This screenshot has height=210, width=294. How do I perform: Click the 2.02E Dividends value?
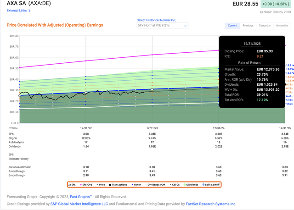coord(219,146)
